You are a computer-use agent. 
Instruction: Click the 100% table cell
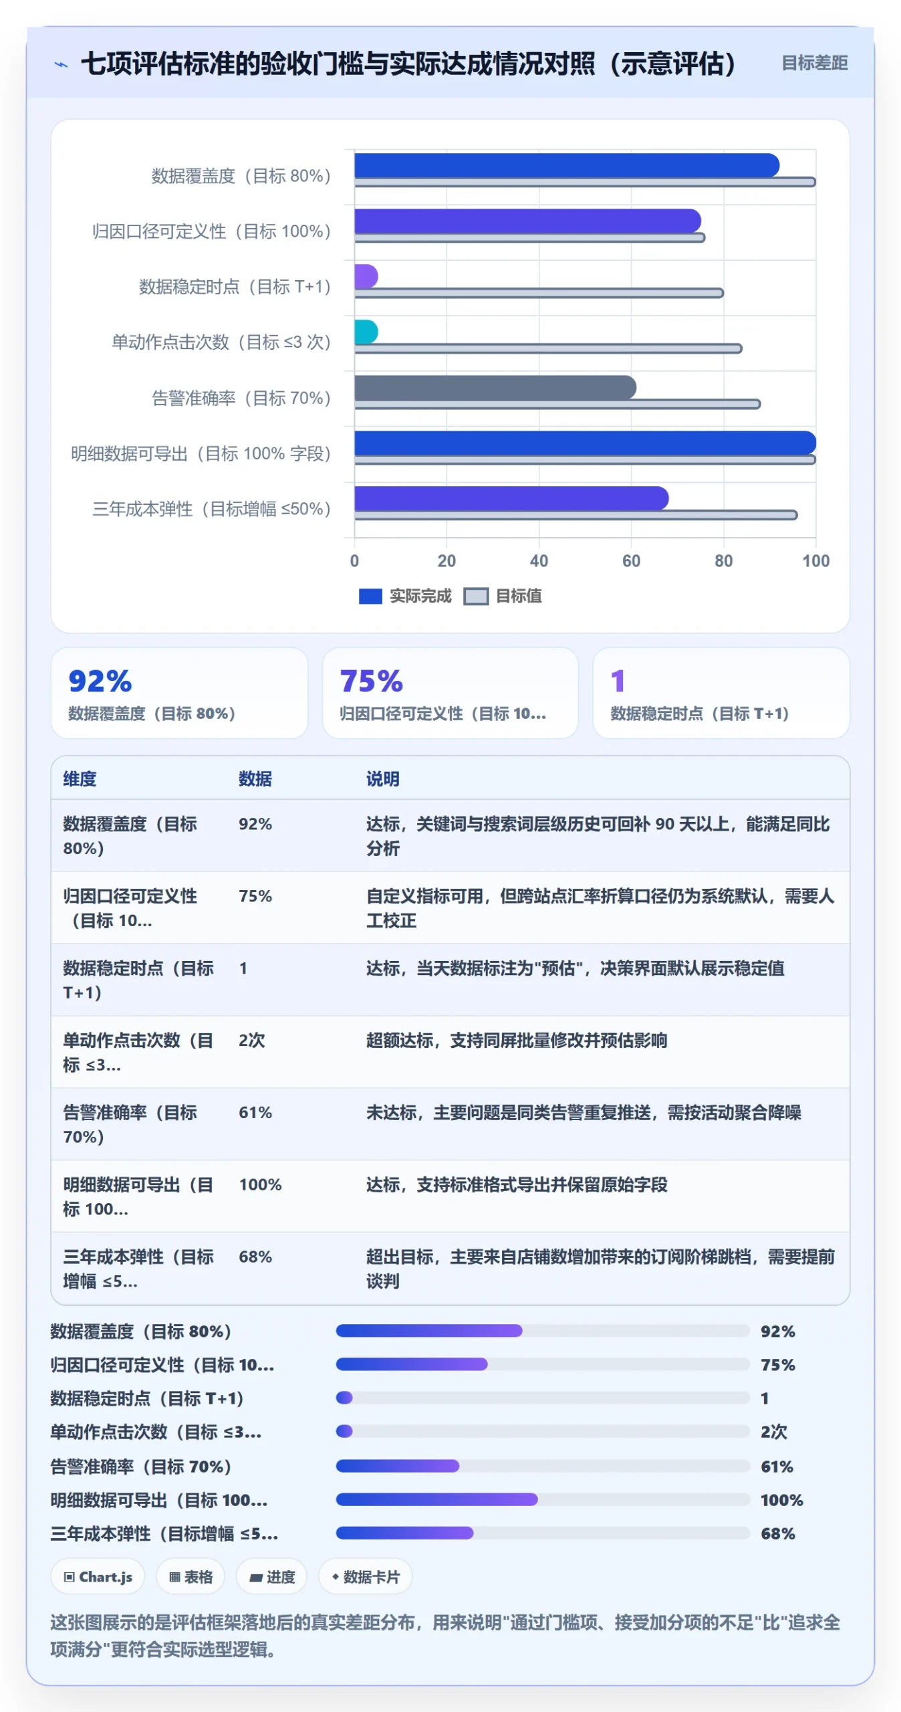pyautogui.click(x=260, y=1184)
